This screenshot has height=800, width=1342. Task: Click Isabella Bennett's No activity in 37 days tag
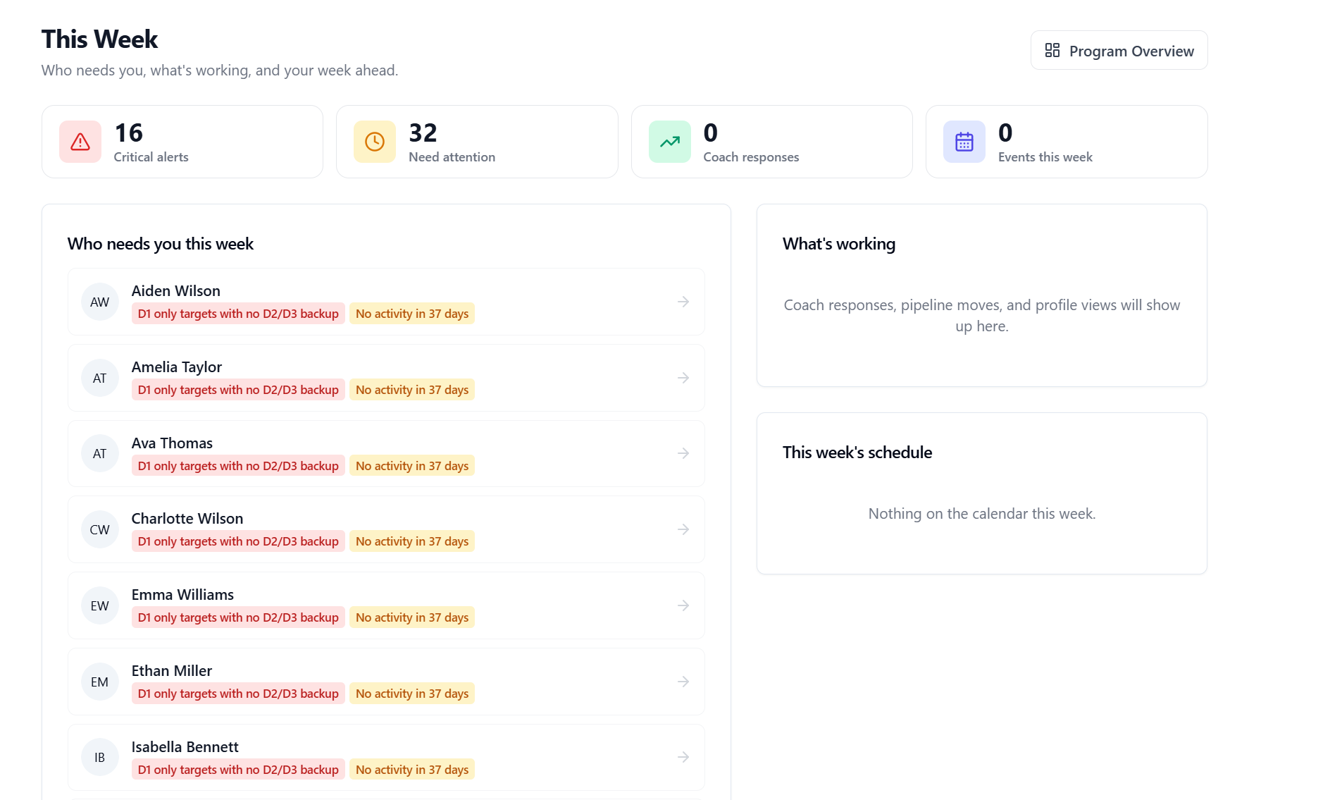coord(412,770)
